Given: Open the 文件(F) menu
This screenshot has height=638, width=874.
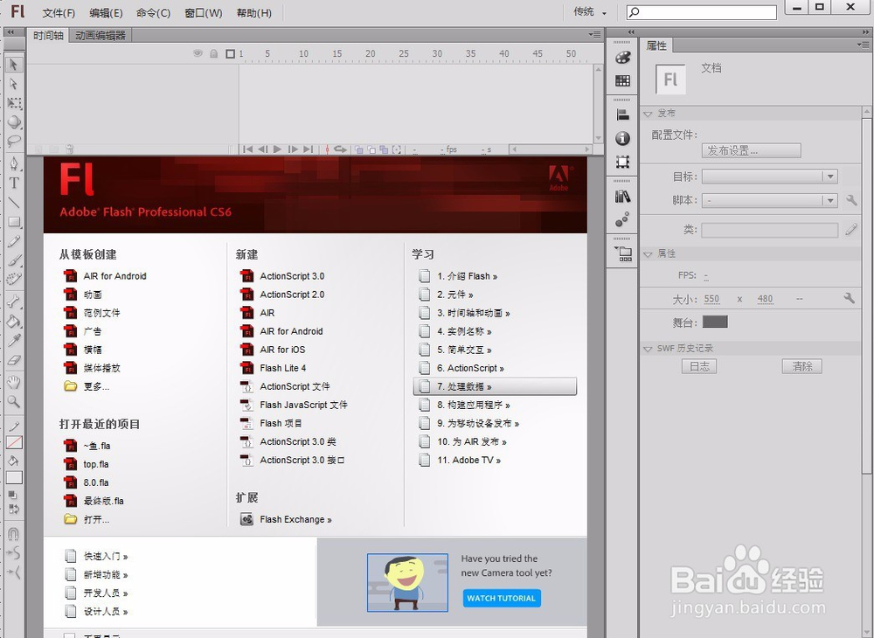Looking at the screenshot, I should click(59, 12).
